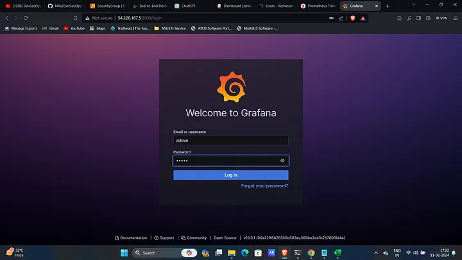Launch Microsoft Edge from taskbar
This screenshot has height=260, width=462.
pyautogui.click(x=245, y=253)
